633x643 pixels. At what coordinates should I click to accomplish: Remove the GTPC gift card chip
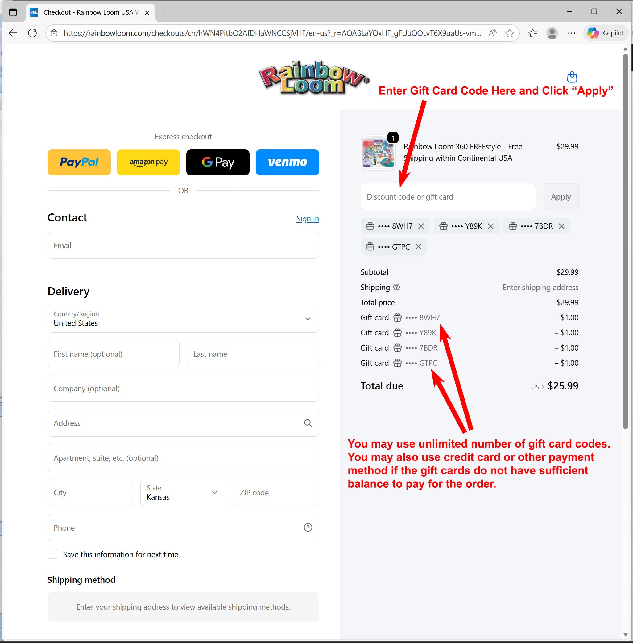tap(419, 247)
